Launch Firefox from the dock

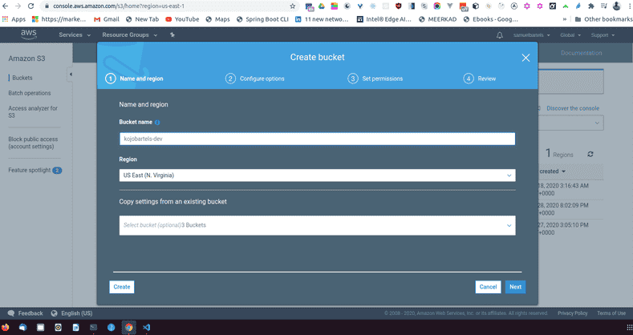point(6,327)
